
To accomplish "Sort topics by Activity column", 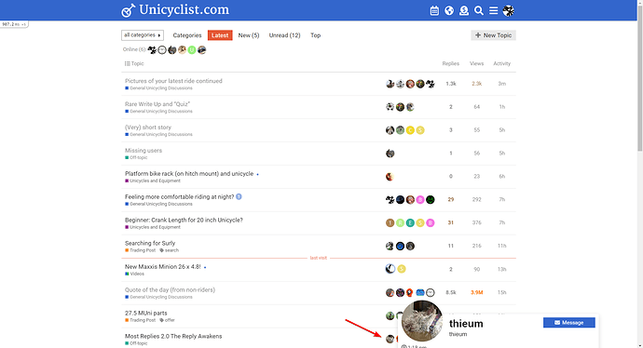I will (x=502, y=63).
